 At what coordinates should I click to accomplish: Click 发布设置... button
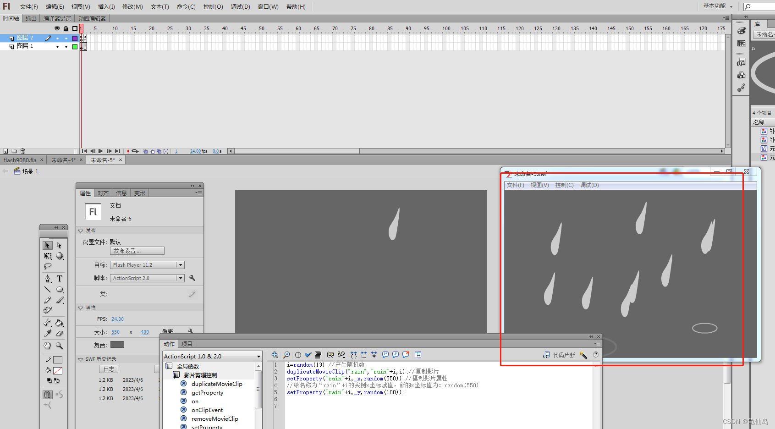click(x=137, y=251)
